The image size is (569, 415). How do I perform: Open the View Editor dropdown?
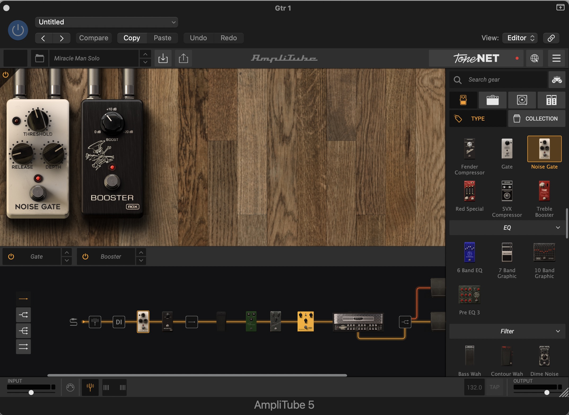click(x=520, y=38)
